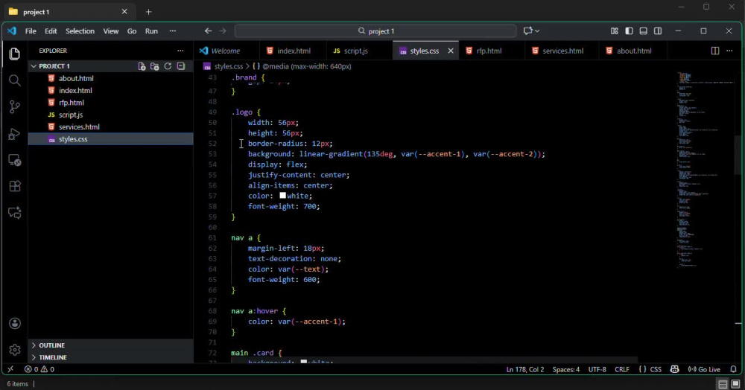Click Go Live in status bar
Image resolution: width=745 pixels, height=390 pixels.
(704, 369)
